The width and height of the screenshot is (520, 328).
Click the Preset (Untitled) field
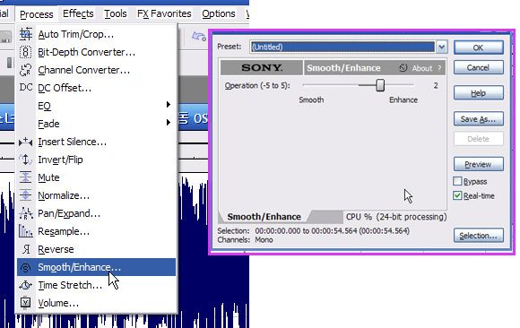[342, 47]
